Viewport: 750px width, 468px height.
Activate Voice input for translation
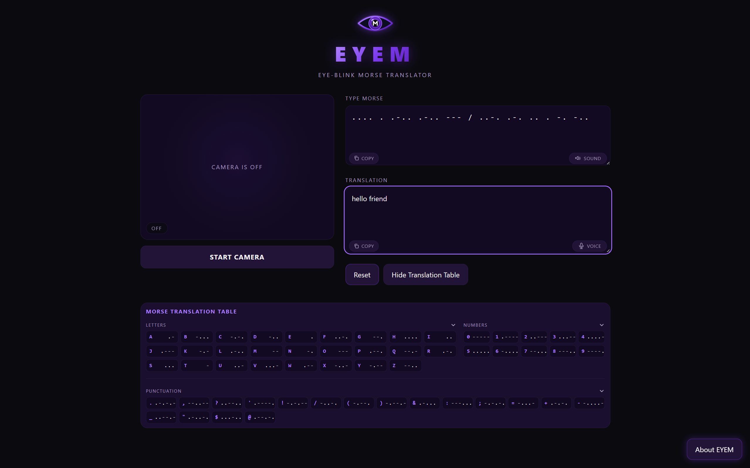(x=589, y=246)
